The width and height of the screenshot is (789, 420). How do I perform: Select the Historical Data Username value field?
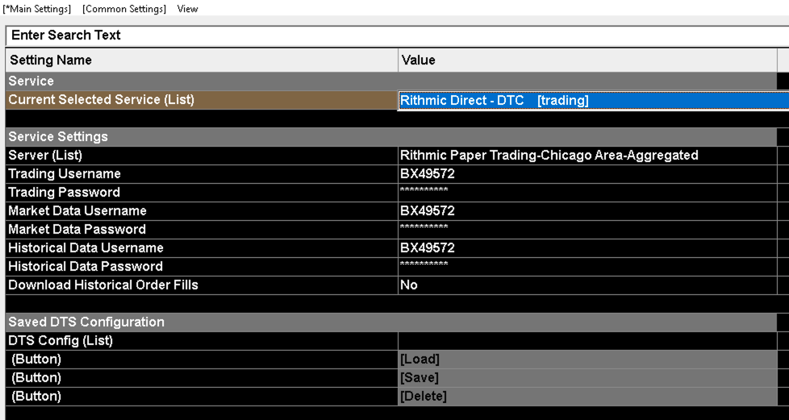click(587, 248)
